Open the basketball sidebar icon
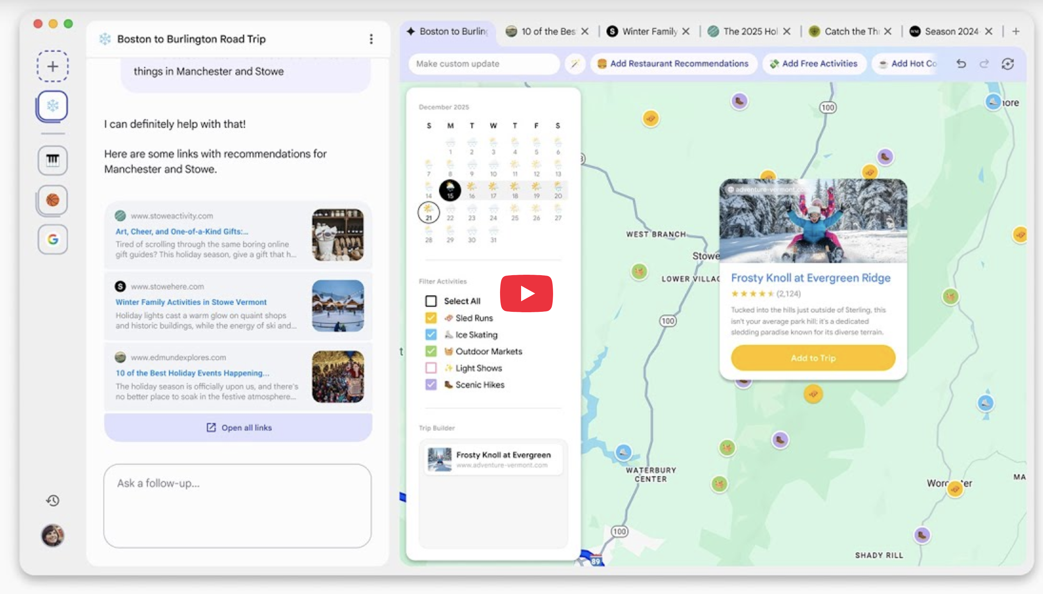Screen dimensions: 1043x594 (53, 200)
